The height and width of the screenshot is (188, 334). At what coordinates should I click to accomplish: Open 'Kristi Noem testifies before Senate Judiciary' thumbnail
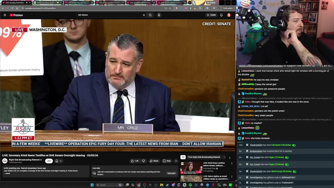191,168
